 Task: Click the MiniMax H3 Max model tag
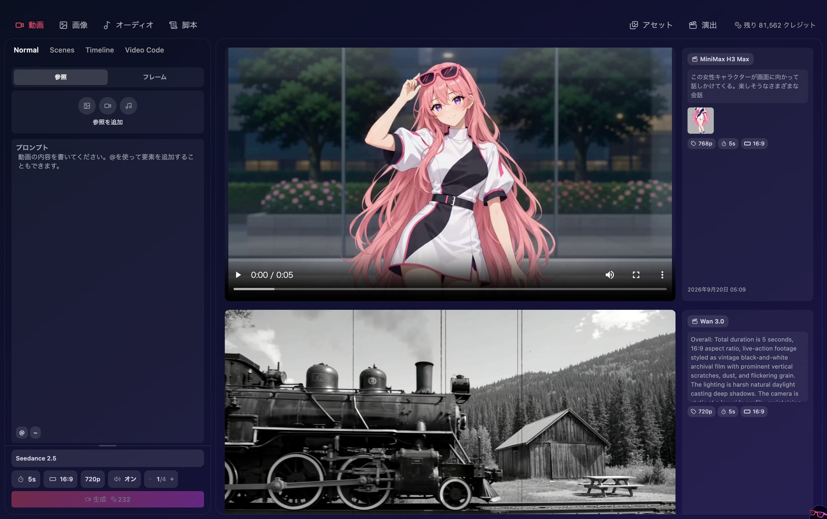point(720,59)
